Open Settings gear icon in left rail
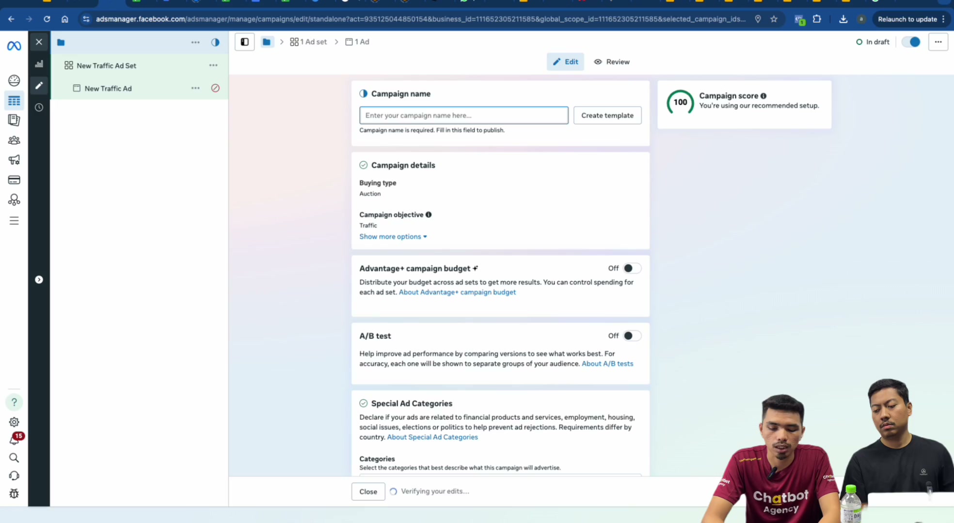The height and width of the screenshot is (523, 954). click(14, 422)
